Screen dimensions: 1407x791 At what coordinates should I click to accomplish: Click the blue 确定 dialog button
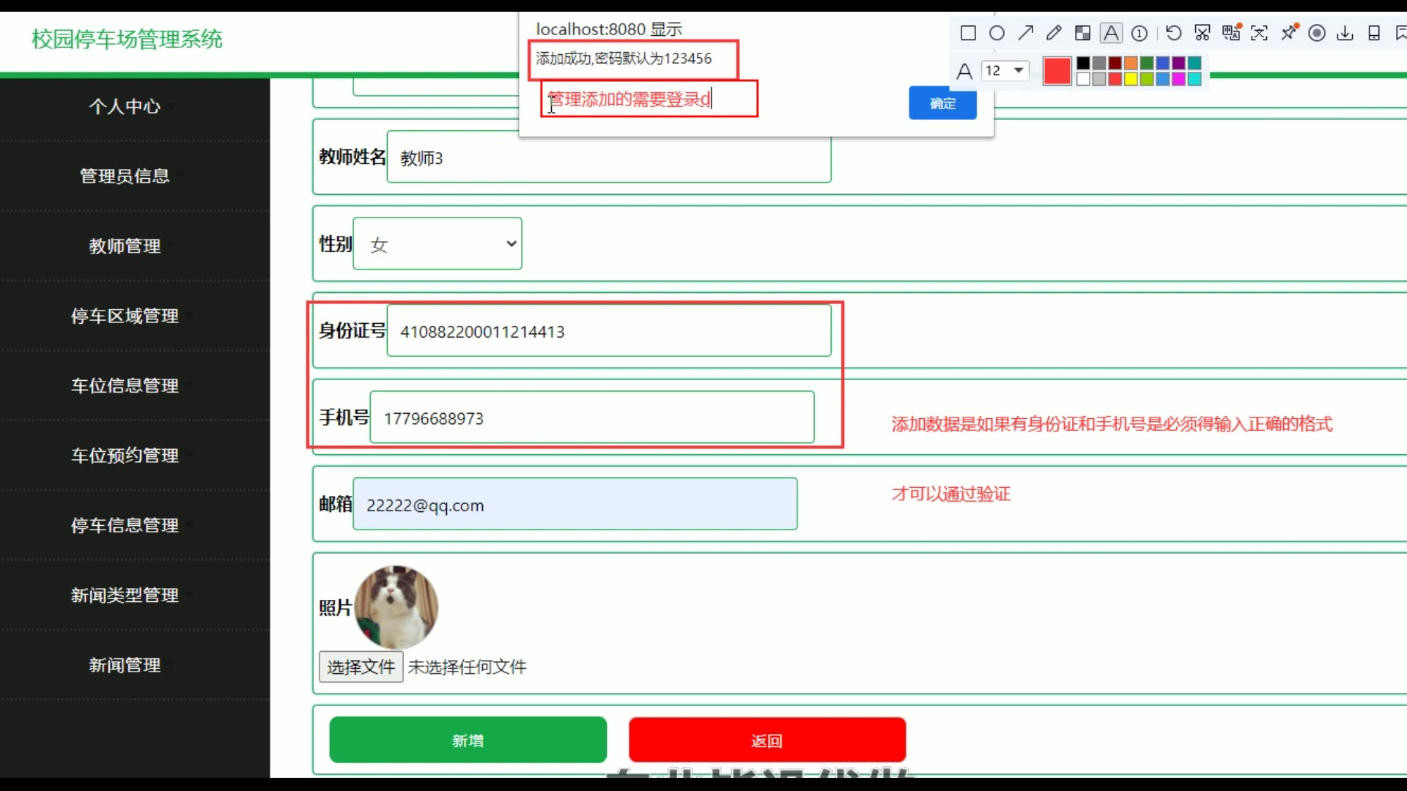click(942, 103)
